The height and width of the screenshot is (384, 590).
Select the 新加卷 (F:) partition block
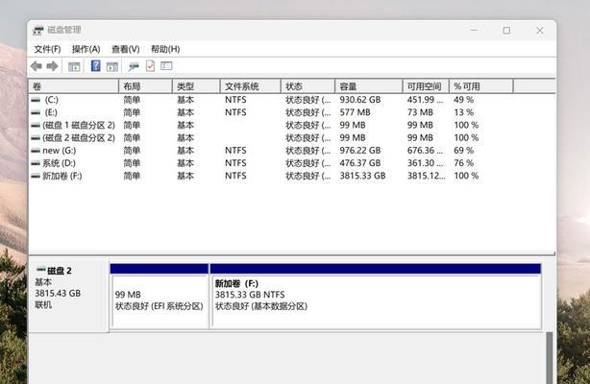[x=376, y=297]
